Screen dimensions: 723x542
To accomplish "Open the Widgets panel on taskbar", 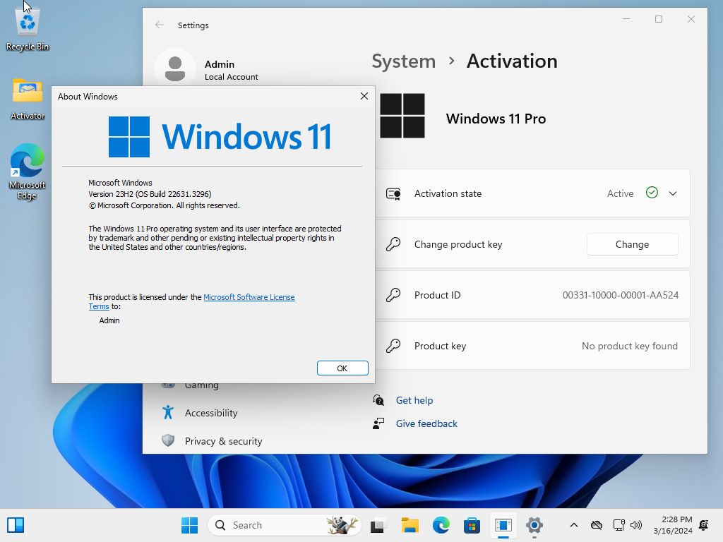I will (x=16, y=525).
